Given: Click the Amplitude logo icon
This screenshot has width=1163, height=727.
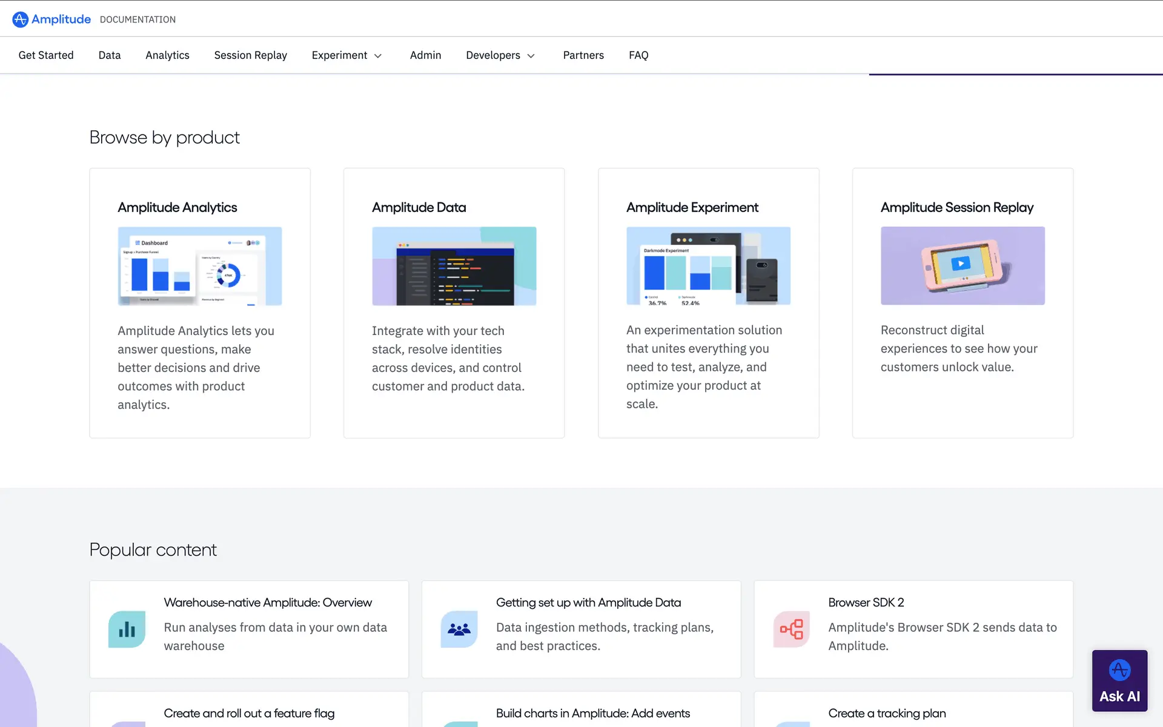Looking at the screenshot, I should [x=20, y=19].
